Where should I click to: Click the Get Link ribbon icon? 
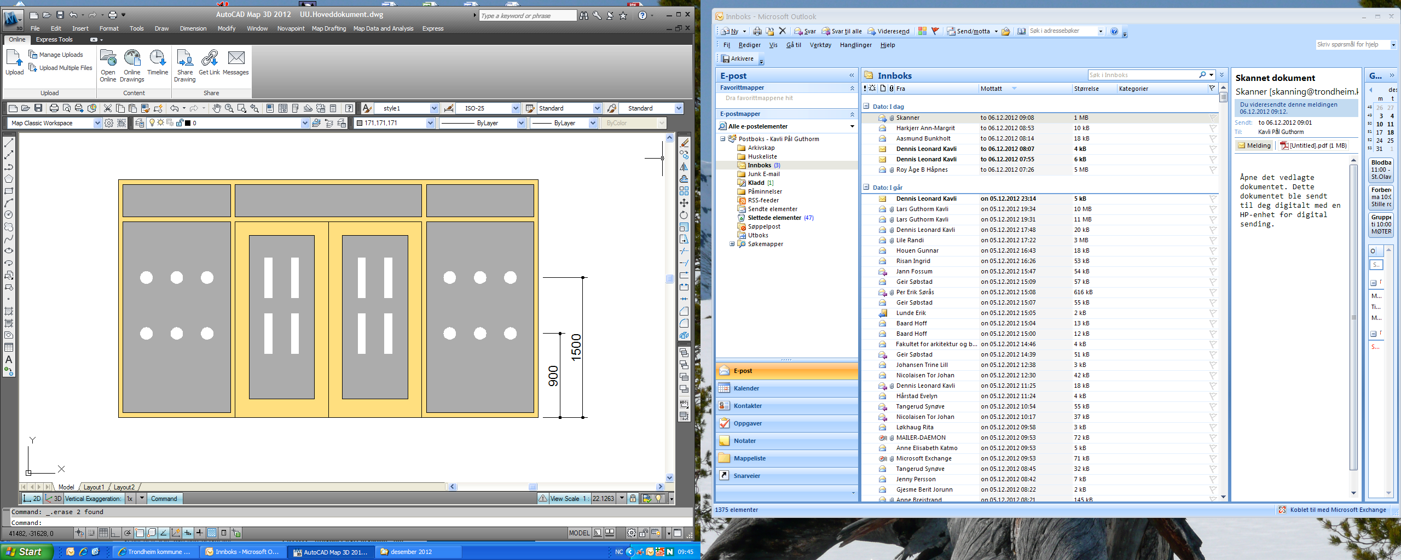click(209, 62)
